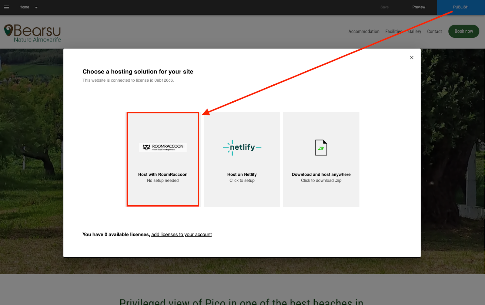485x305 pixels.
Task: Open the hamburger menu icon
Action: [6, 7]
